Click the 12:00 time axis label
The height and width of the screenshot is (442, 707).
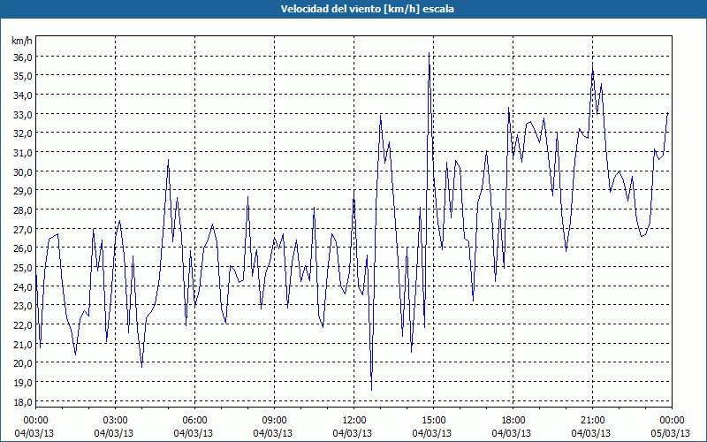pyautogui.click(x=354, y=421)
